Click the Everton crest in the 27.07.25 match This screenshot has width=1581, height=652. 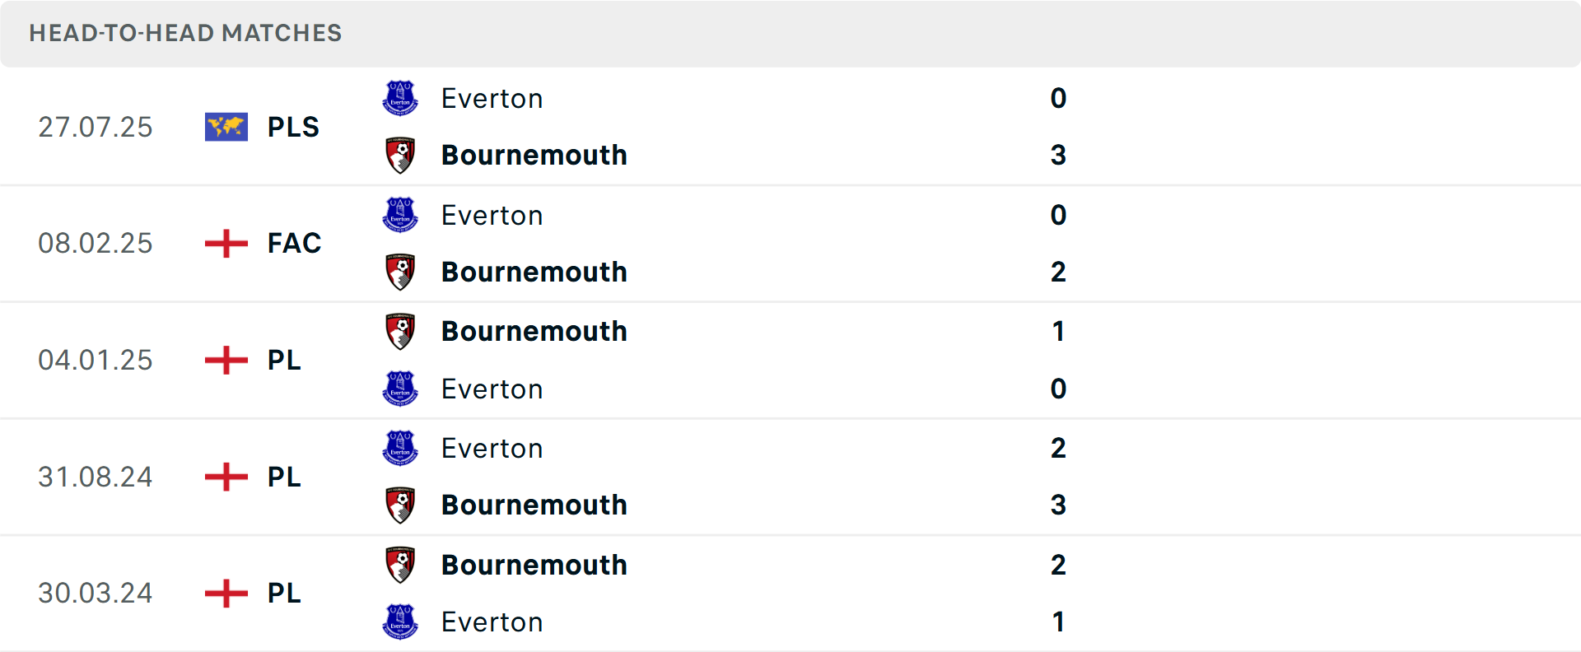tap(400, 98)
